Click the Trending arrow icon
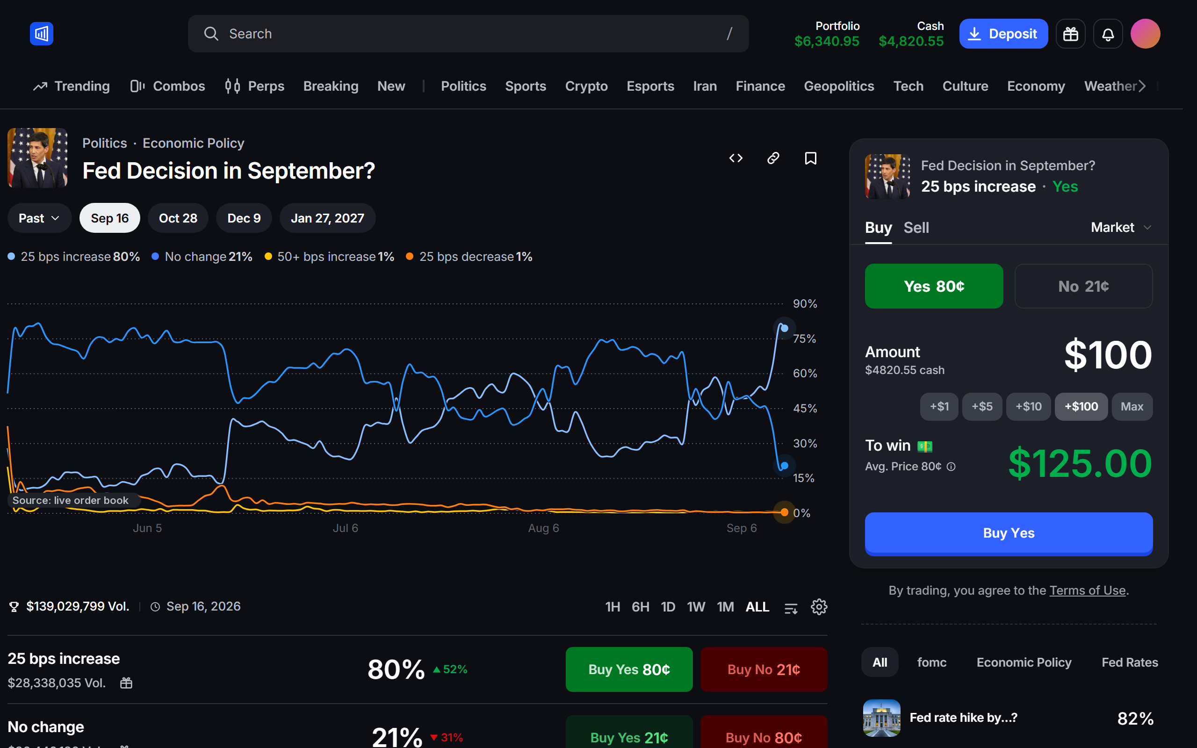This screenshot has height=748, width=1197. tap(40, 86)
